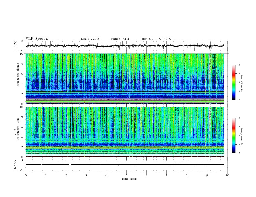Click the time axis tick label "5"
The image size is (256, 197).
click(126, 175)
